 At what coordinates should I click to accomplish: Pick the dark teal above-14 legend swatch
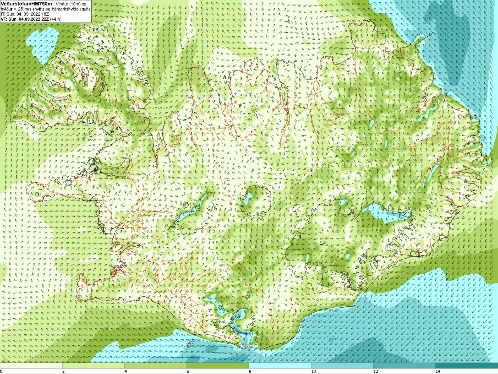coord(467,366)
